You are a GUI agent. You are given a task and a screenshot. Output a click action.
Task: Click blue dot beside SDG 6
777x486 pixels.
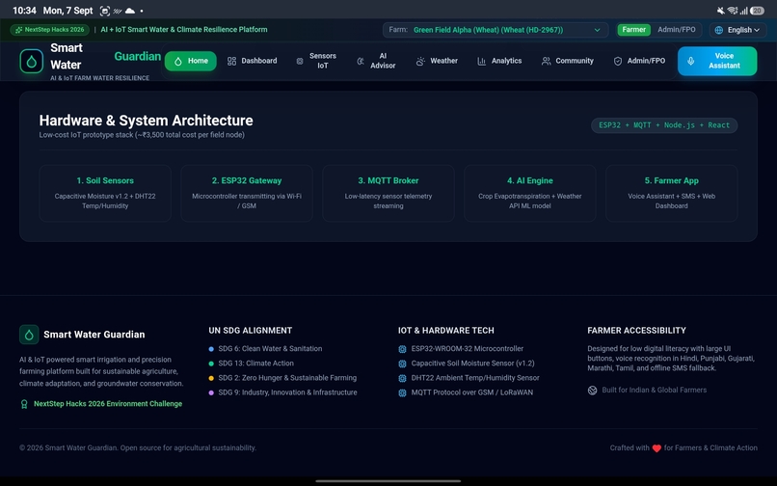click(x=211, y=349)
